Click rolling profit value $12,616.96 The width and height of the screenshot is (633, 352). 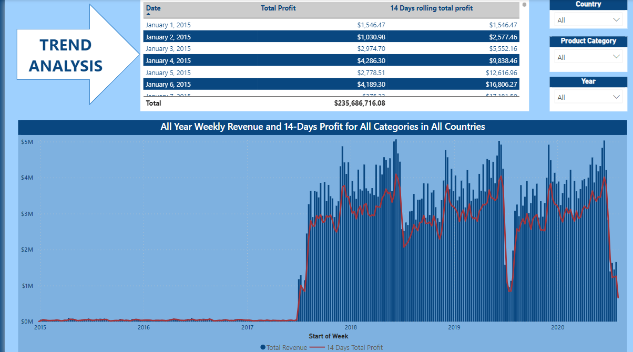502,73
